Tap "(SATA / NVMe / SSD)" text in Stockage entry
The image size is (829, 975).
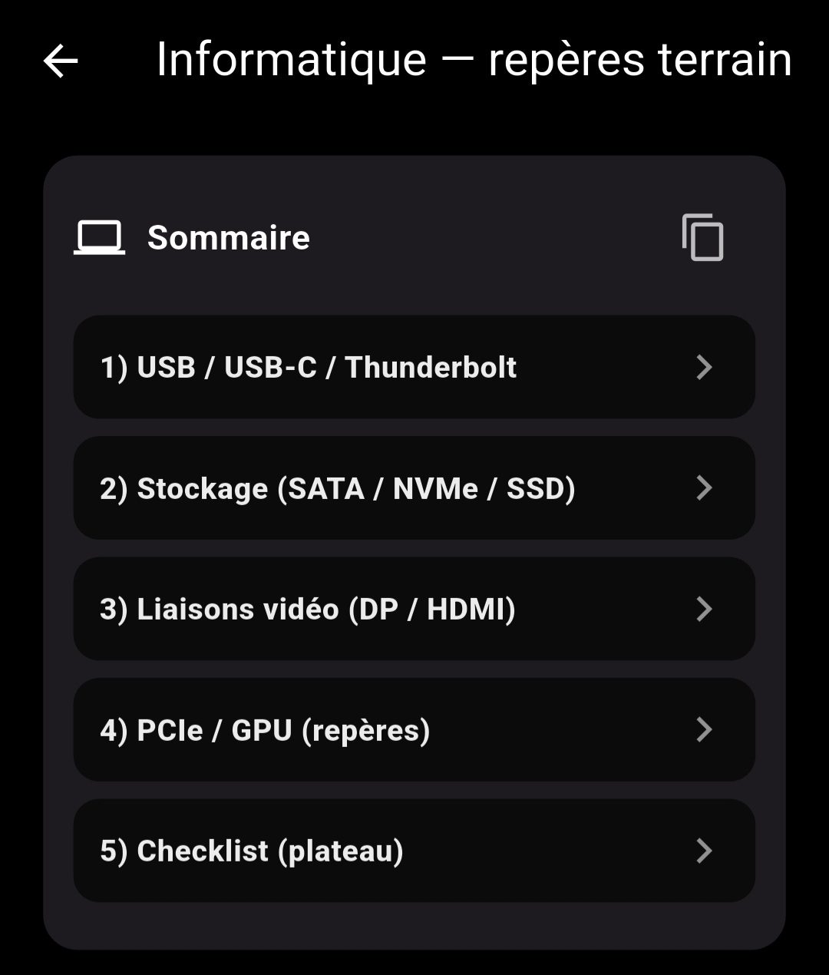pyautogui.click(x=426, y=489)
